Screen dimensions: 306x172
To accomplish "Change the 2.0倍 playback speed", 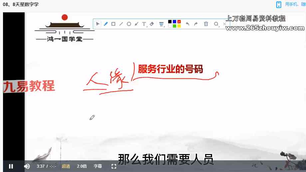I will 82,166.
